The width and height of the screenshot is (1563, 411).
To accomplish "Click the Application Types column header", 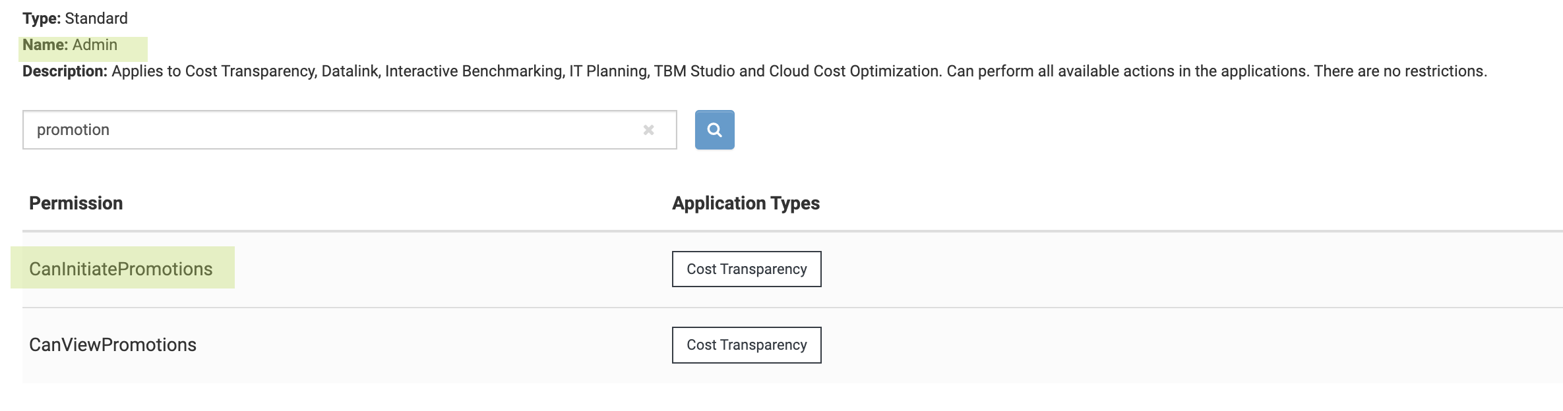I will [746, 203].
